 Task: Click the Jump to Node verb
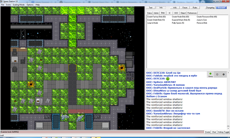153,23
